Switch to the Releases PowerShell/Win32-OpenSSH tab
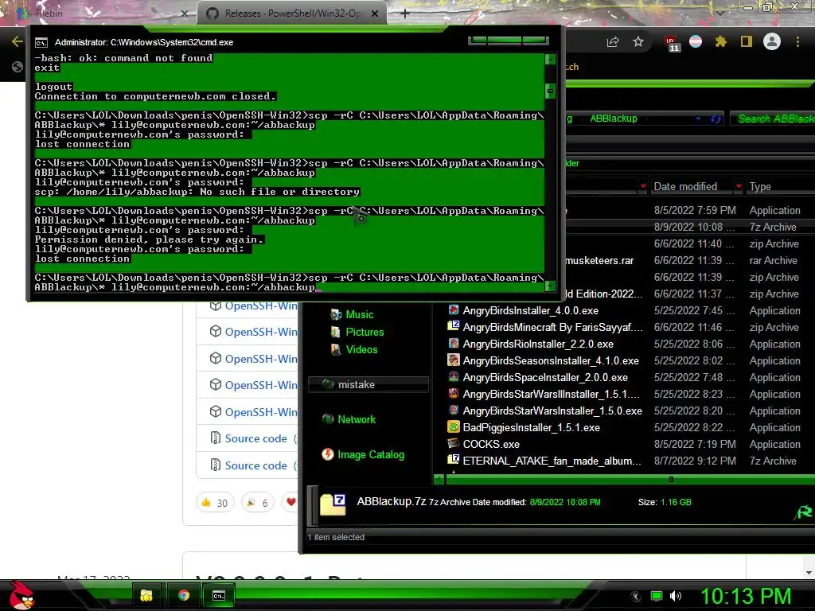 pos(291,14)
